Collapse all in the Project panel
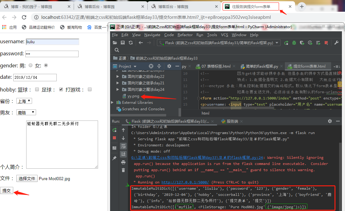Screen dimensions: 345x211 [x=159, y=66]
